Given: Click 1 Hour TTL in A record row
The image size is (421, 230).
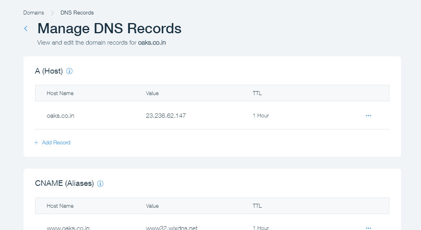Looking at the screenshot, I should click(x=261, y=115).
